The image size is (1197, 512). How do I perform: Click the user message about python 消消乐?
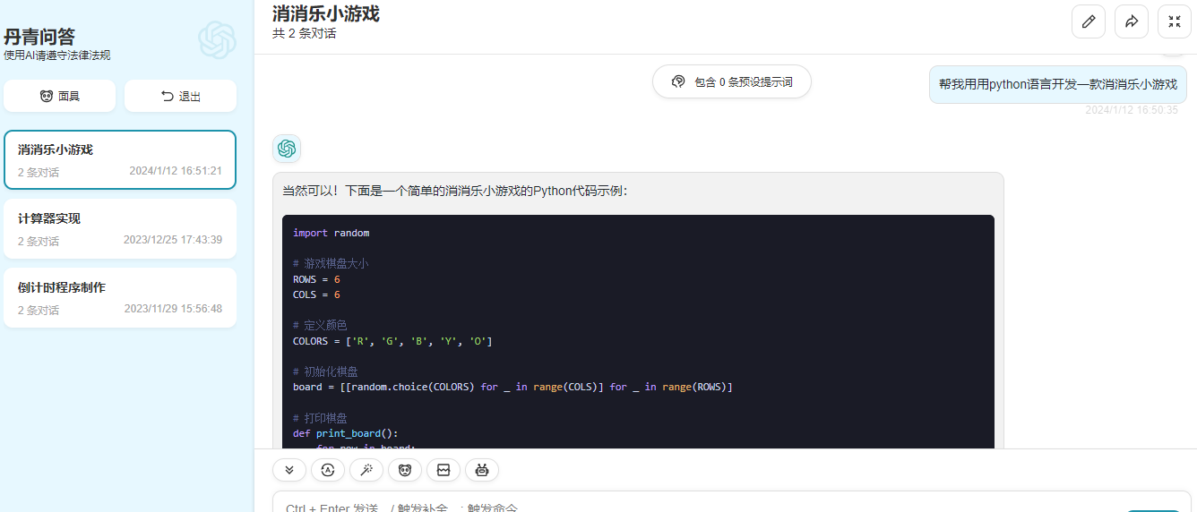(1057, 84)
